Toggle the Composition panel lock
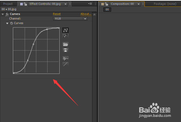This screenshot has width=181, height=122. tap(106, 4)
